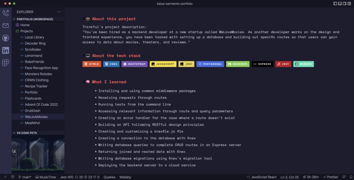Click Prettier in the status bar
Viewport: 354px width, 180px height.
pos(331,177)
